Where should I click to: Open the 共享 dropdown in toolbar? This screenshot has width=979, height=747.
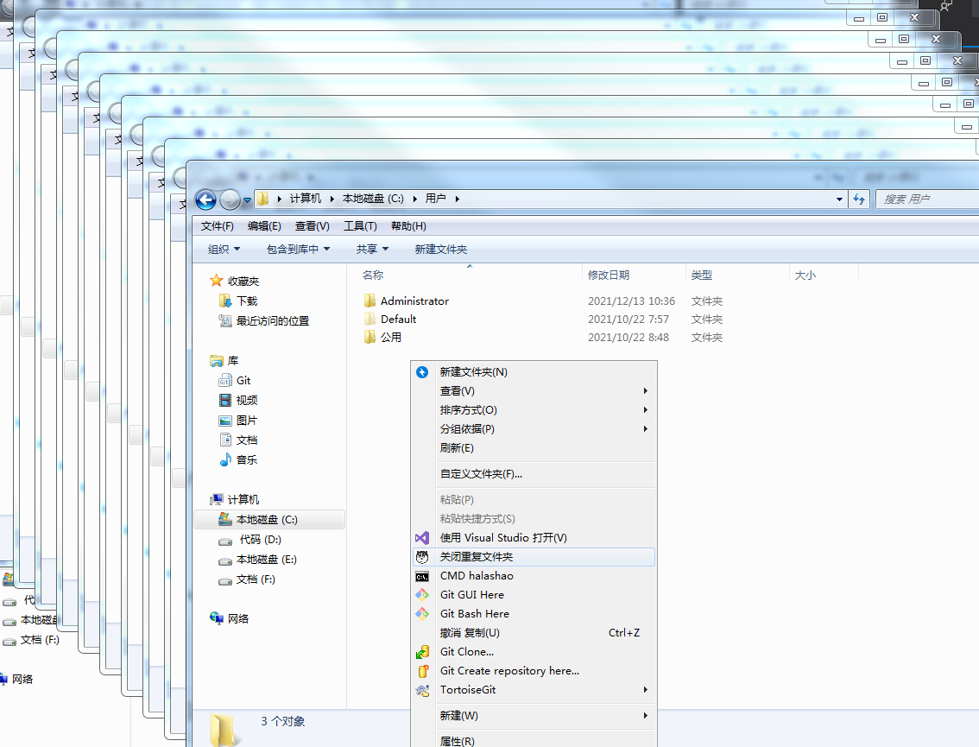(372, 250)
